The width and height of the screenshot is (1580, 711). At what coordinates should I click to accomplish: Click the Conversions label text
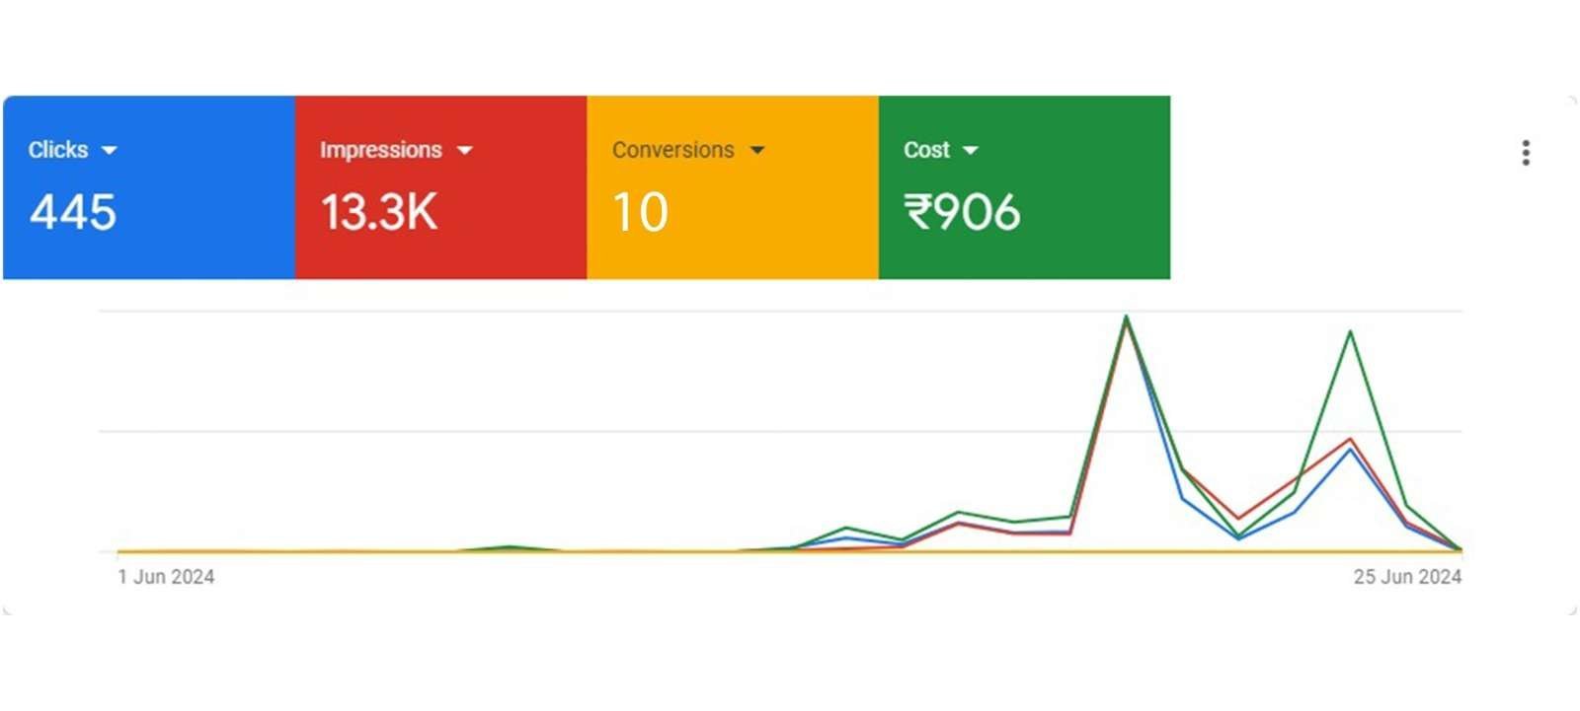(673, 150)
